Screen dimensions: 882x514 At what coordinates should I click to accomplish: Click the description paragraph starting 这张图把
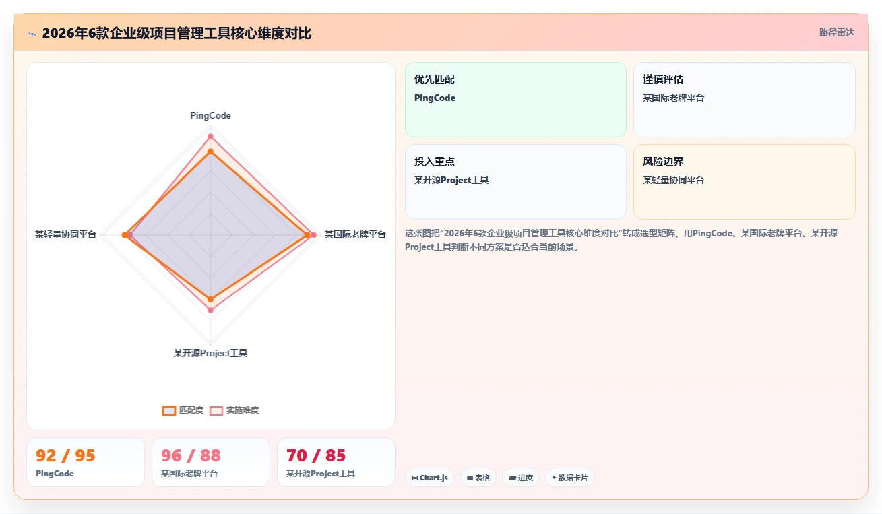[x=621, y=240]
